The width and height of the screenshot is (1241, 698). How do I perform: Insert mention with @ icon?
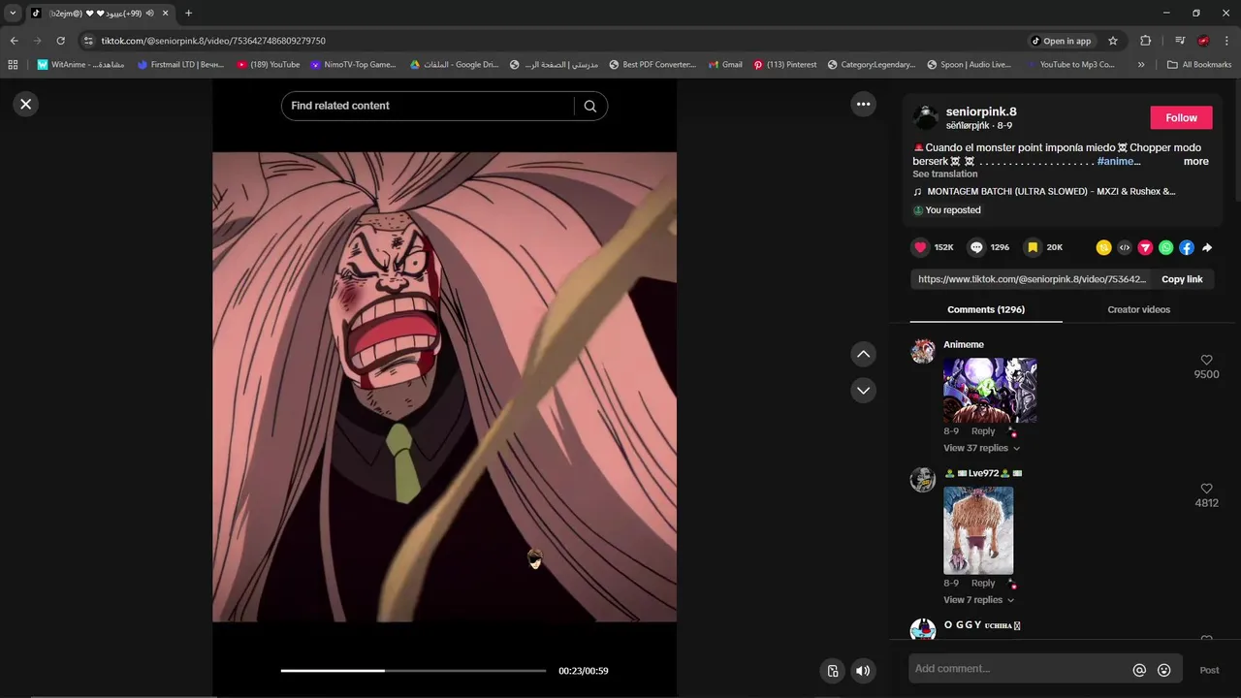click(1139, 670)
